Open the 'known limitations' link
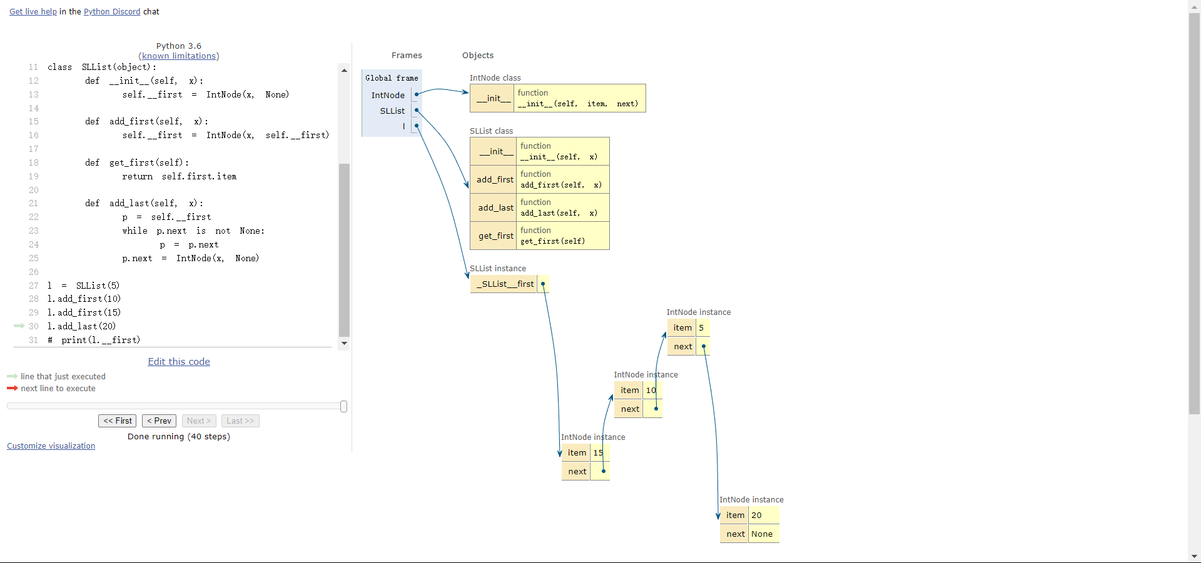Viewport: 1201px width, 563px height. tap(179, 56)
